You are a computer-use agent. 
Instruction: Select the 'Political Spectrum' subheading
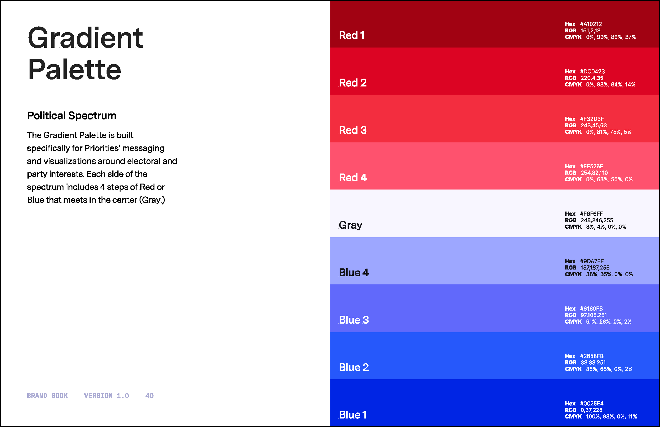point(72,116)
